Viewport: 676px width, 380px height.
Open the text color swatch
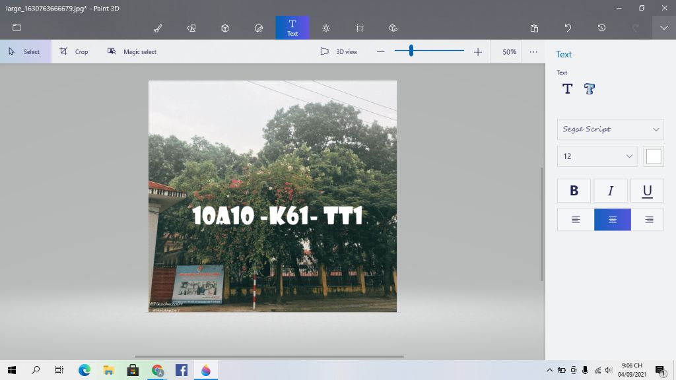[654, 156]
